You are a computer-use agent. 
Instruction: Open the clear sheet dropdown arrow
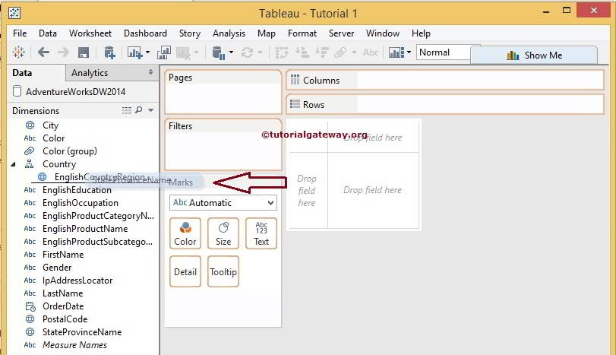click(x=197, y=52)
